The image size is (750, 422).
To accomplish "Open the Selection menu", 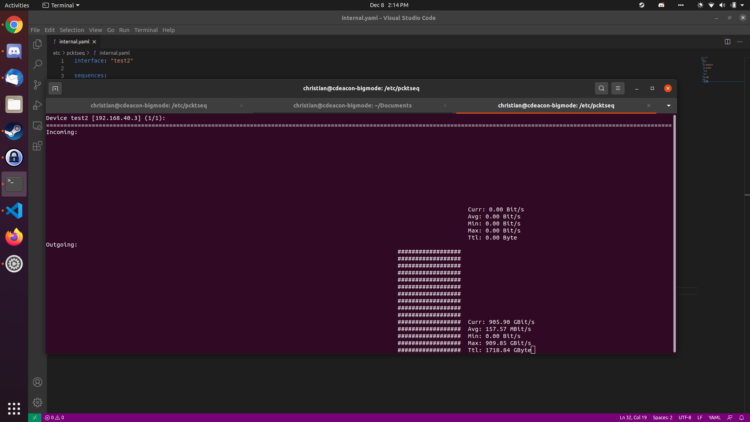I will [x=71, y=30].
